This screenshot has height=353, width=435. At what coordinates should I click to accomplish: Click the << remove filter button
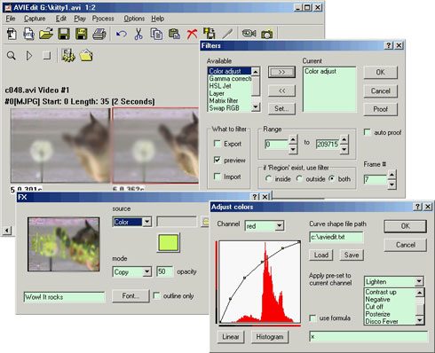(281, 90)
